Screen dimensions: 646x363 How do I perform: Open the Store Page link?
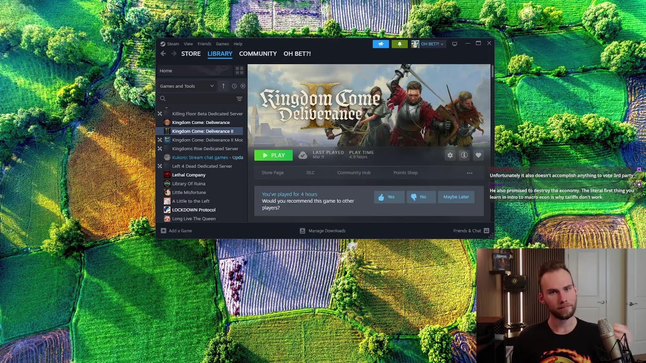(273, 173)
